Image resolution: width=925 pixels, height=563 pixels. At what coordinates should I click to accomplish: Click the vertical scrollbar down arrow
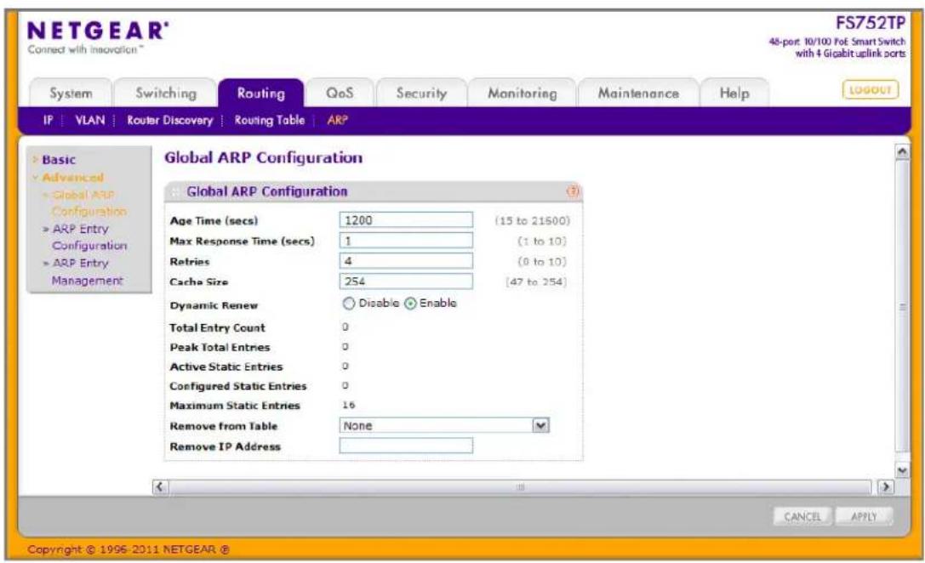(x=902, y=469)
